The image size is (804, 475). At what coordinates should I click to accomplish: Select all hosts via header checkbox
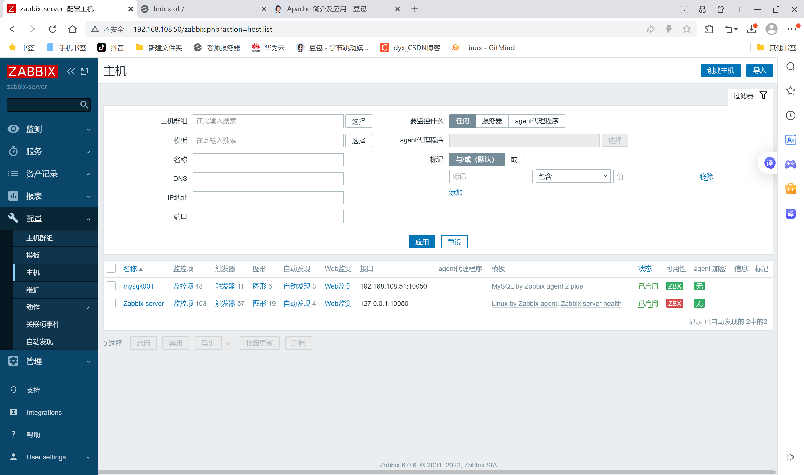111,268
